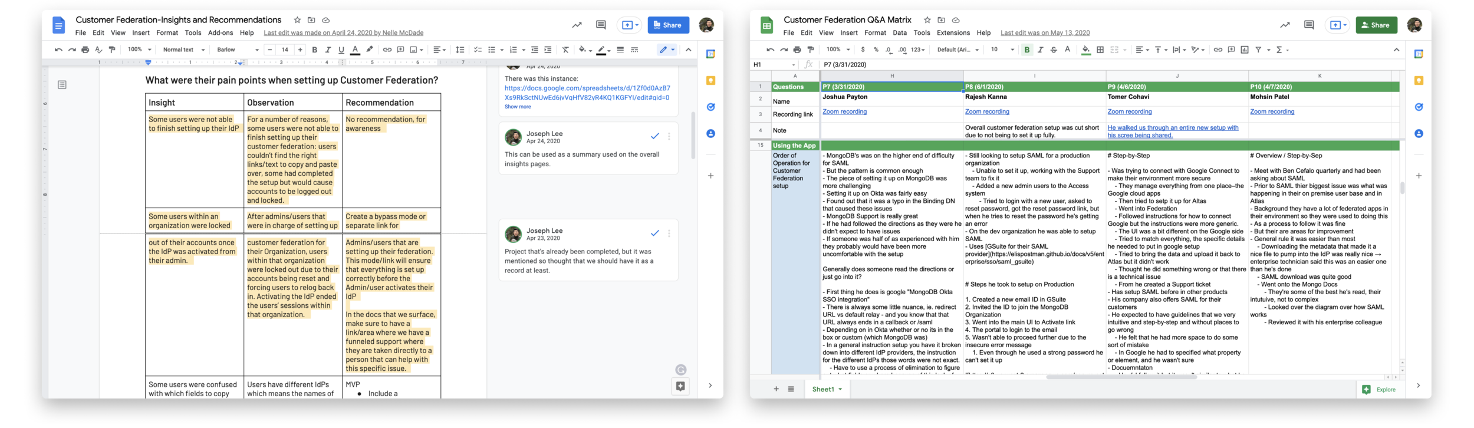
Task: Click the Sheets Explore button
Action: pos(1379,389)
